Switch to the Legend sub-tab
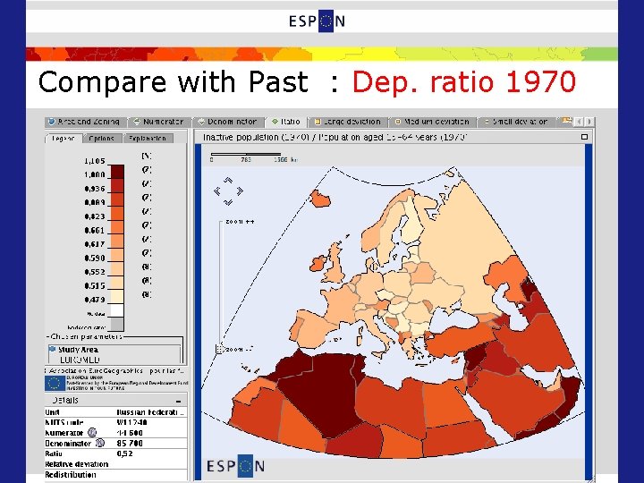This screenshot has width=644, height=483. (x=64, y=139)
